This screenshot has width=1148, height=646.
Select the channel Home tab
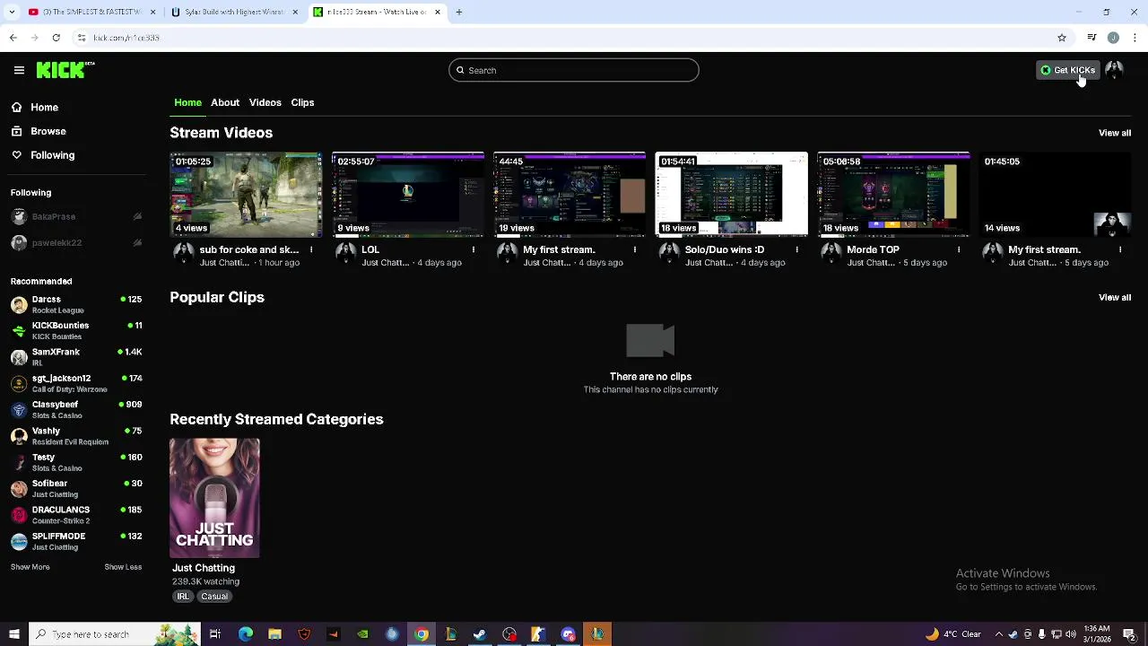(187, 102)
